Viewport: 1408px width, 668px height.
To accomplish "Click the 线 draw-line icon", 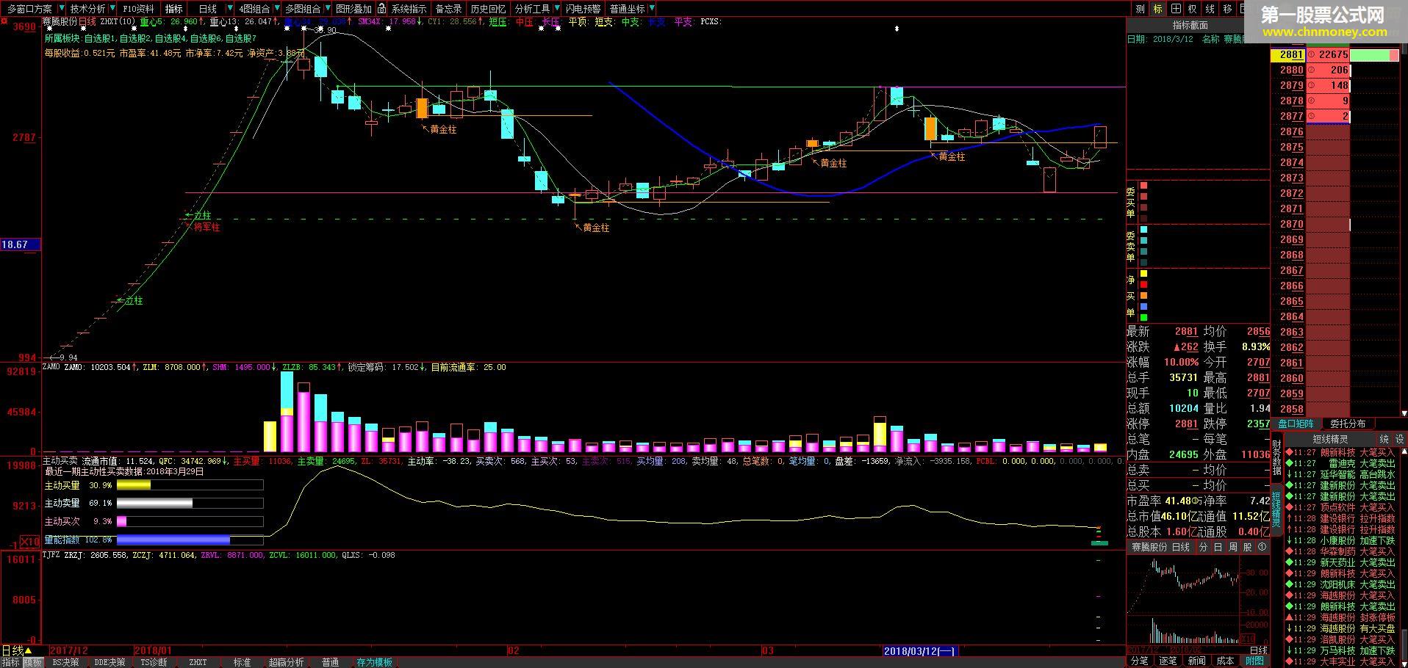I will pyautogui.click(x=1210, y=9).
